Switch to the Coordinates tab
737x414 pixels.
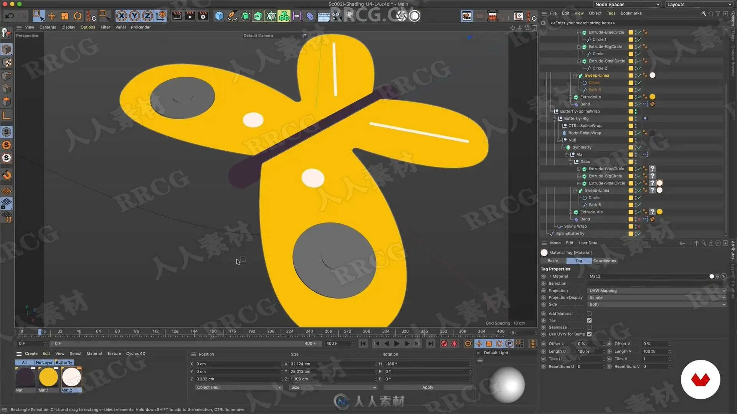[x=605, y=261]
